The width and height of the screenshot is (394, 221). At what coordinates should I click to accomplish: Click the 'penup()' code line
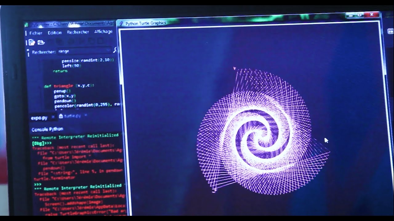(62, 91)
